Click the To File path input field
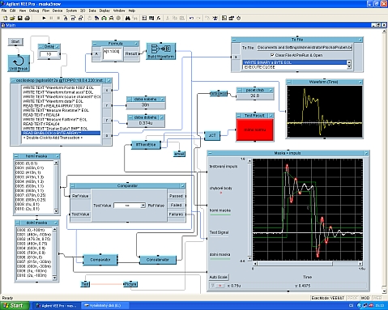 305,48
